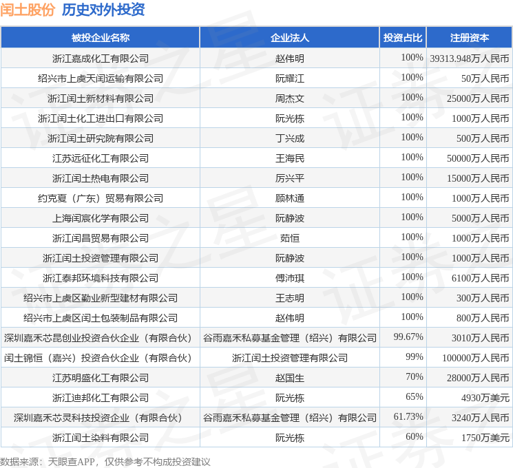The image size is (513, 468).
Task: Click the 被投企业名称 column header
Action: click(101, 38)
